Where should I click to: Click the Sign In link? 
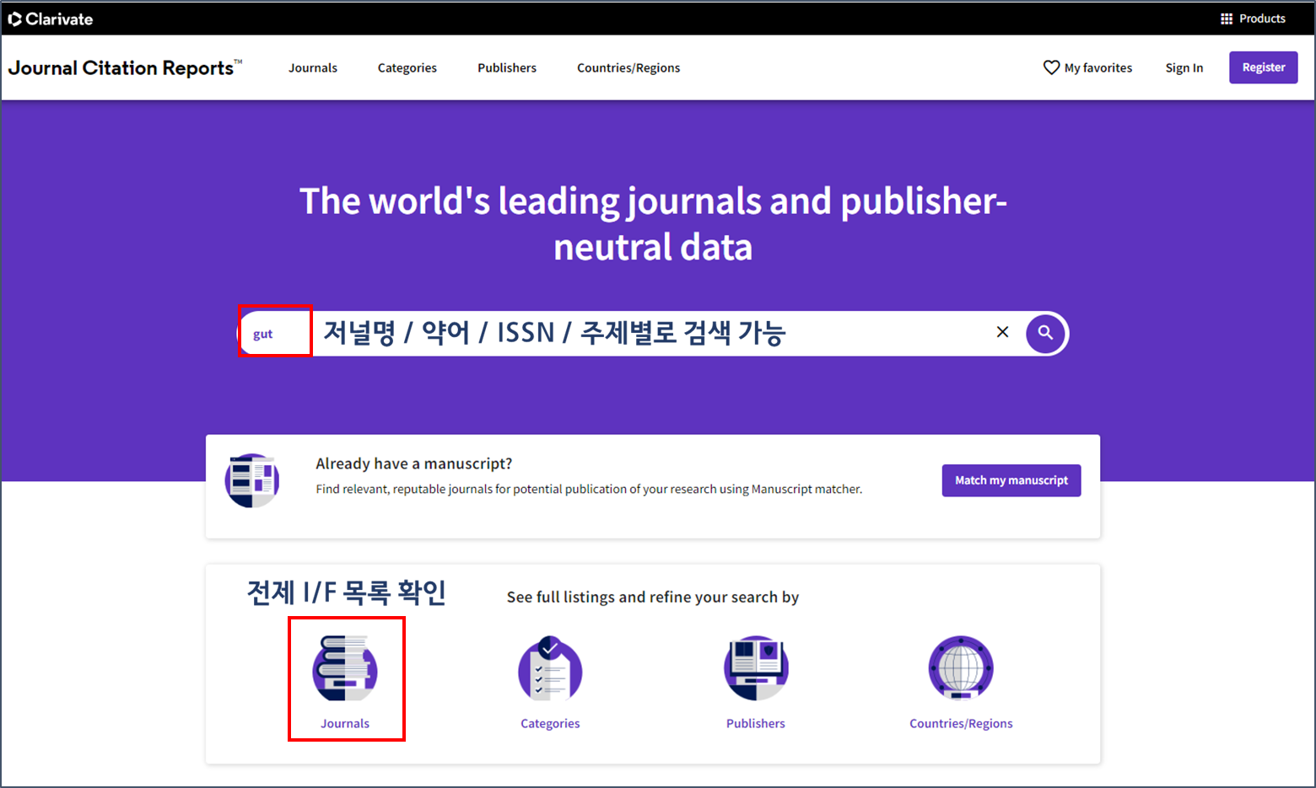click(1184, 67)
